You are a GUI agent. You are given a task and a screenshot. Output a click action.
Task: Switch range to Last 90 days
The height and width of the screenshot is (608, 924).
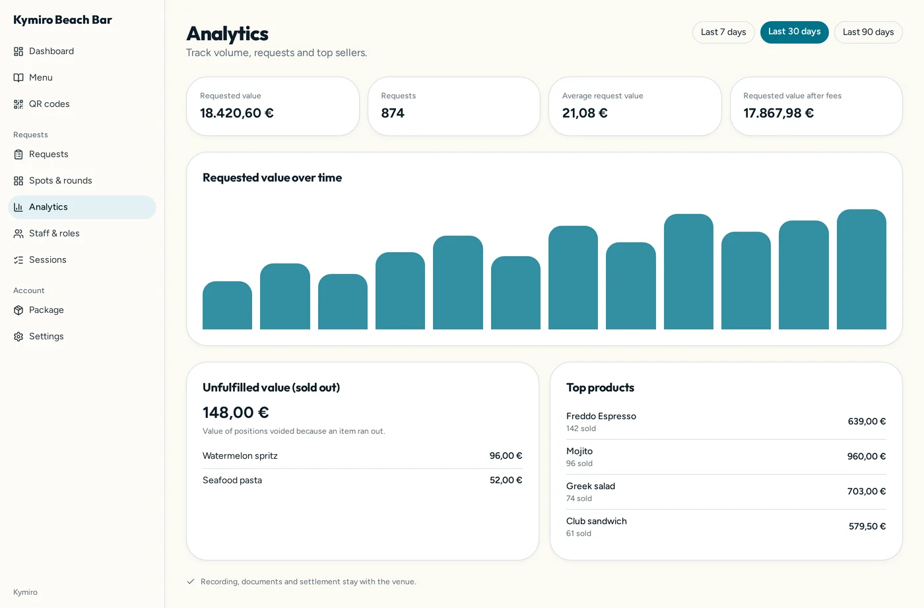[869, 32]
